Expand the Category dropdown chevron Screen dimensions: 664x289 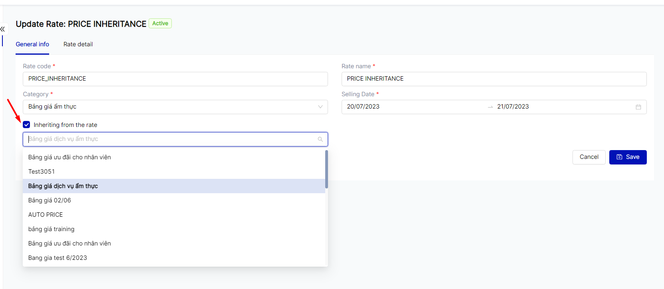click(320, 107)
